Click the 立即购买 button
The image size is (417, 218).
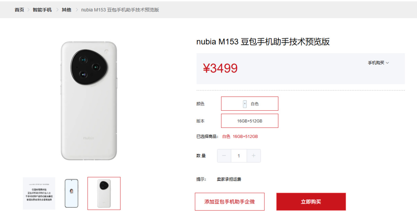click(311, 202)
